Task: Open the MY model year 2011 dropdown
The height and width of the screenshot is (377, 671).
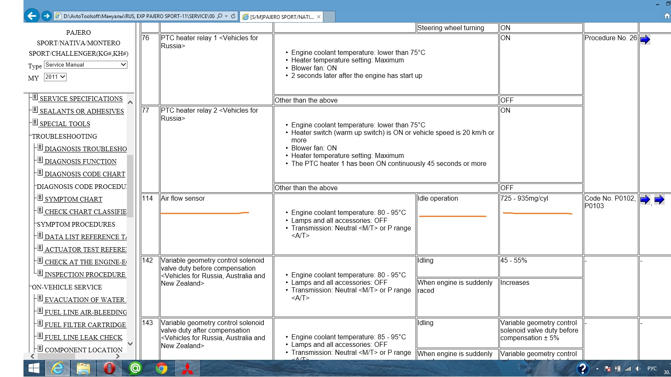Action: (55, 77)
